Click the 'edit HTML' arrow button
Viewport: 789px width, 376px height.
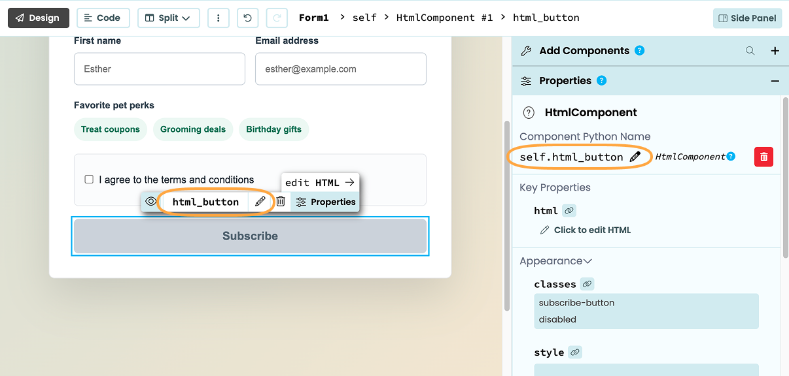tap(320, 183)
